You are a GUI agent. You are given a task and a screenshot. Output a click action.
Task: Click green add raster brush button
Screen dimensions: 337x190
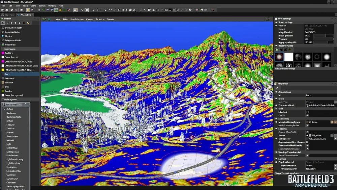click(x=277, y=50)
